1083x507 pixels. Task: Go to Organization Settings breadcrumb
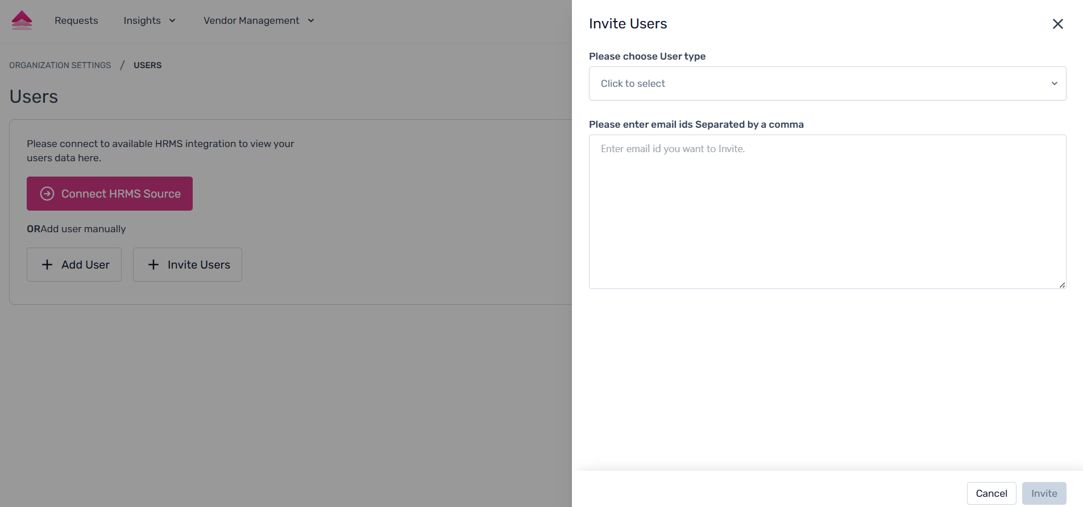(60, 65)
